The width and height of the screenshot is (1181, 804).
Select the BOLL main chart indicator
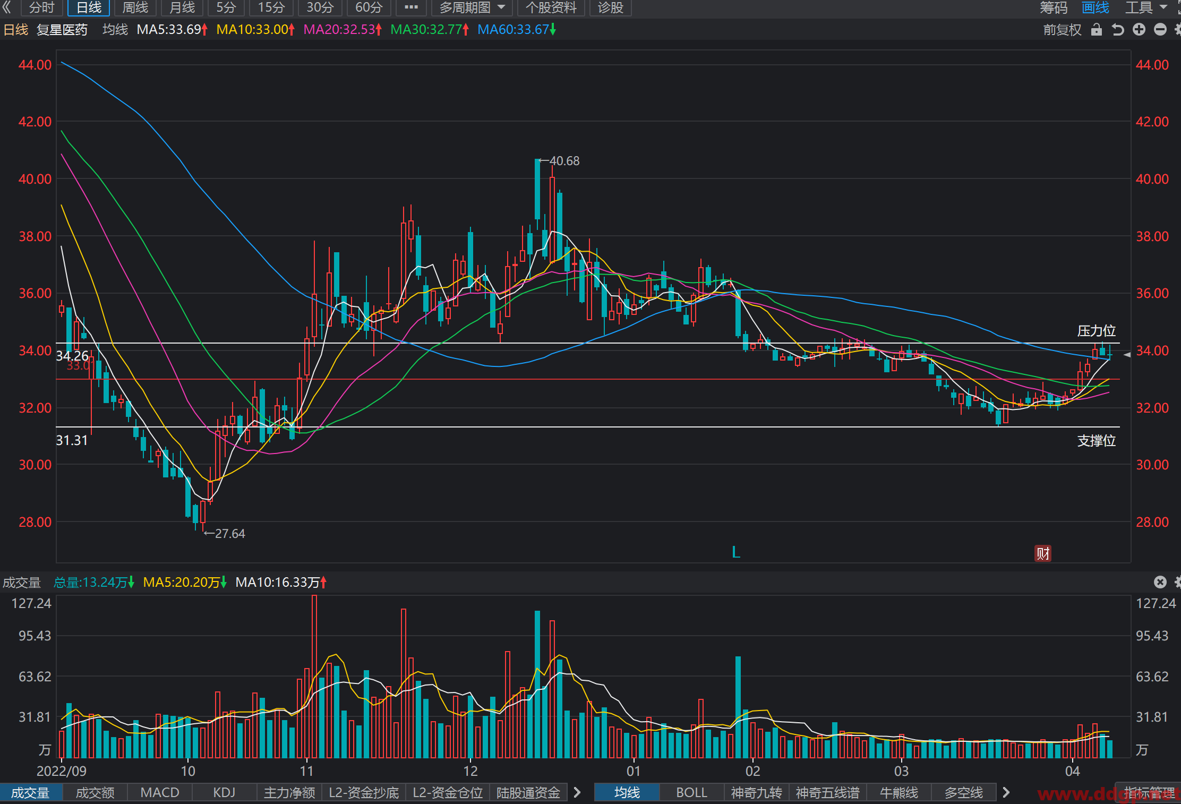691,792
